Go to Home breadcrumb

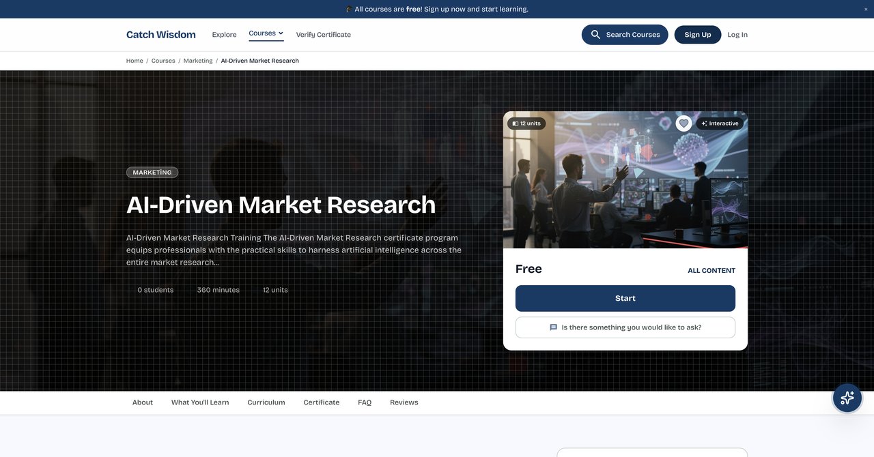[x=135, y=61]
